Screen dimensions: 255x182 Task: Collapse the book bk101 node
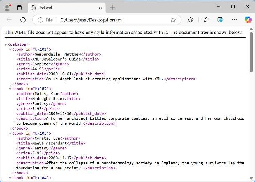[x=10, y=49]
